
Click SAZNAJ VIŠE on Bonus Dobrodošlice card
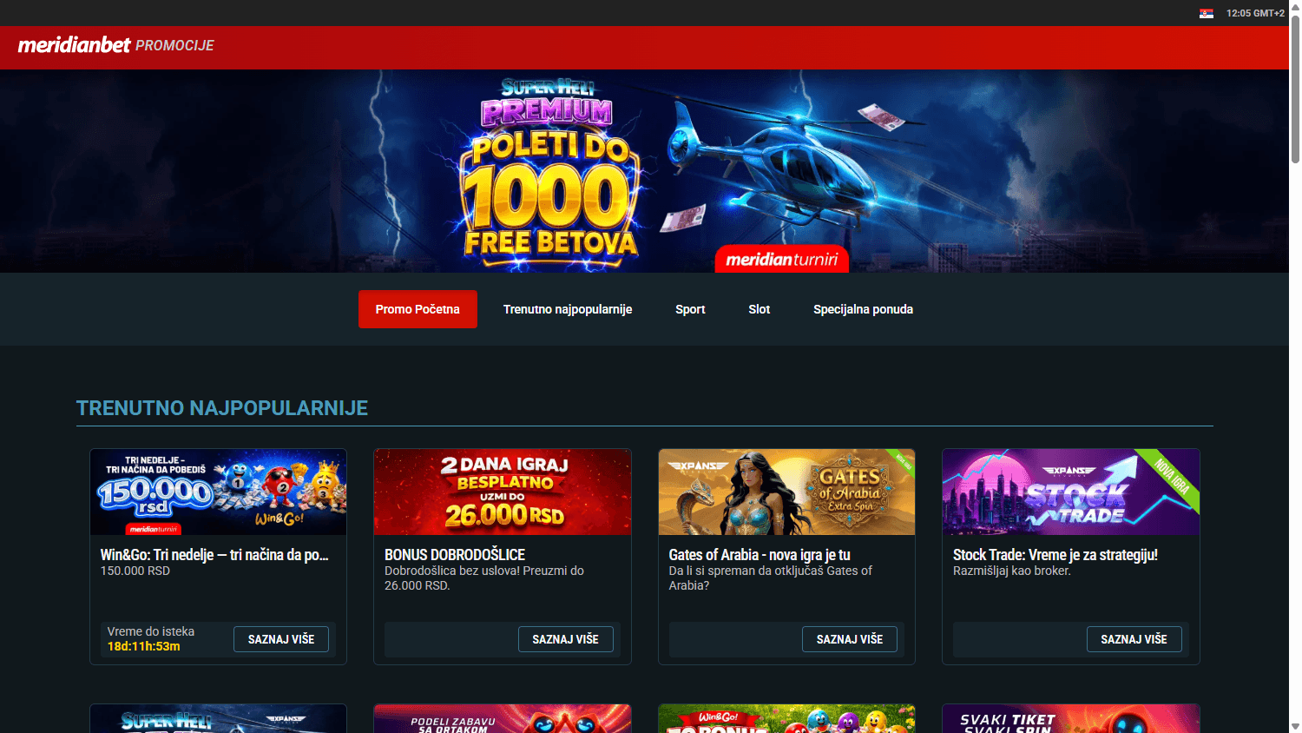pyautogui.click(x=566, y=639)
